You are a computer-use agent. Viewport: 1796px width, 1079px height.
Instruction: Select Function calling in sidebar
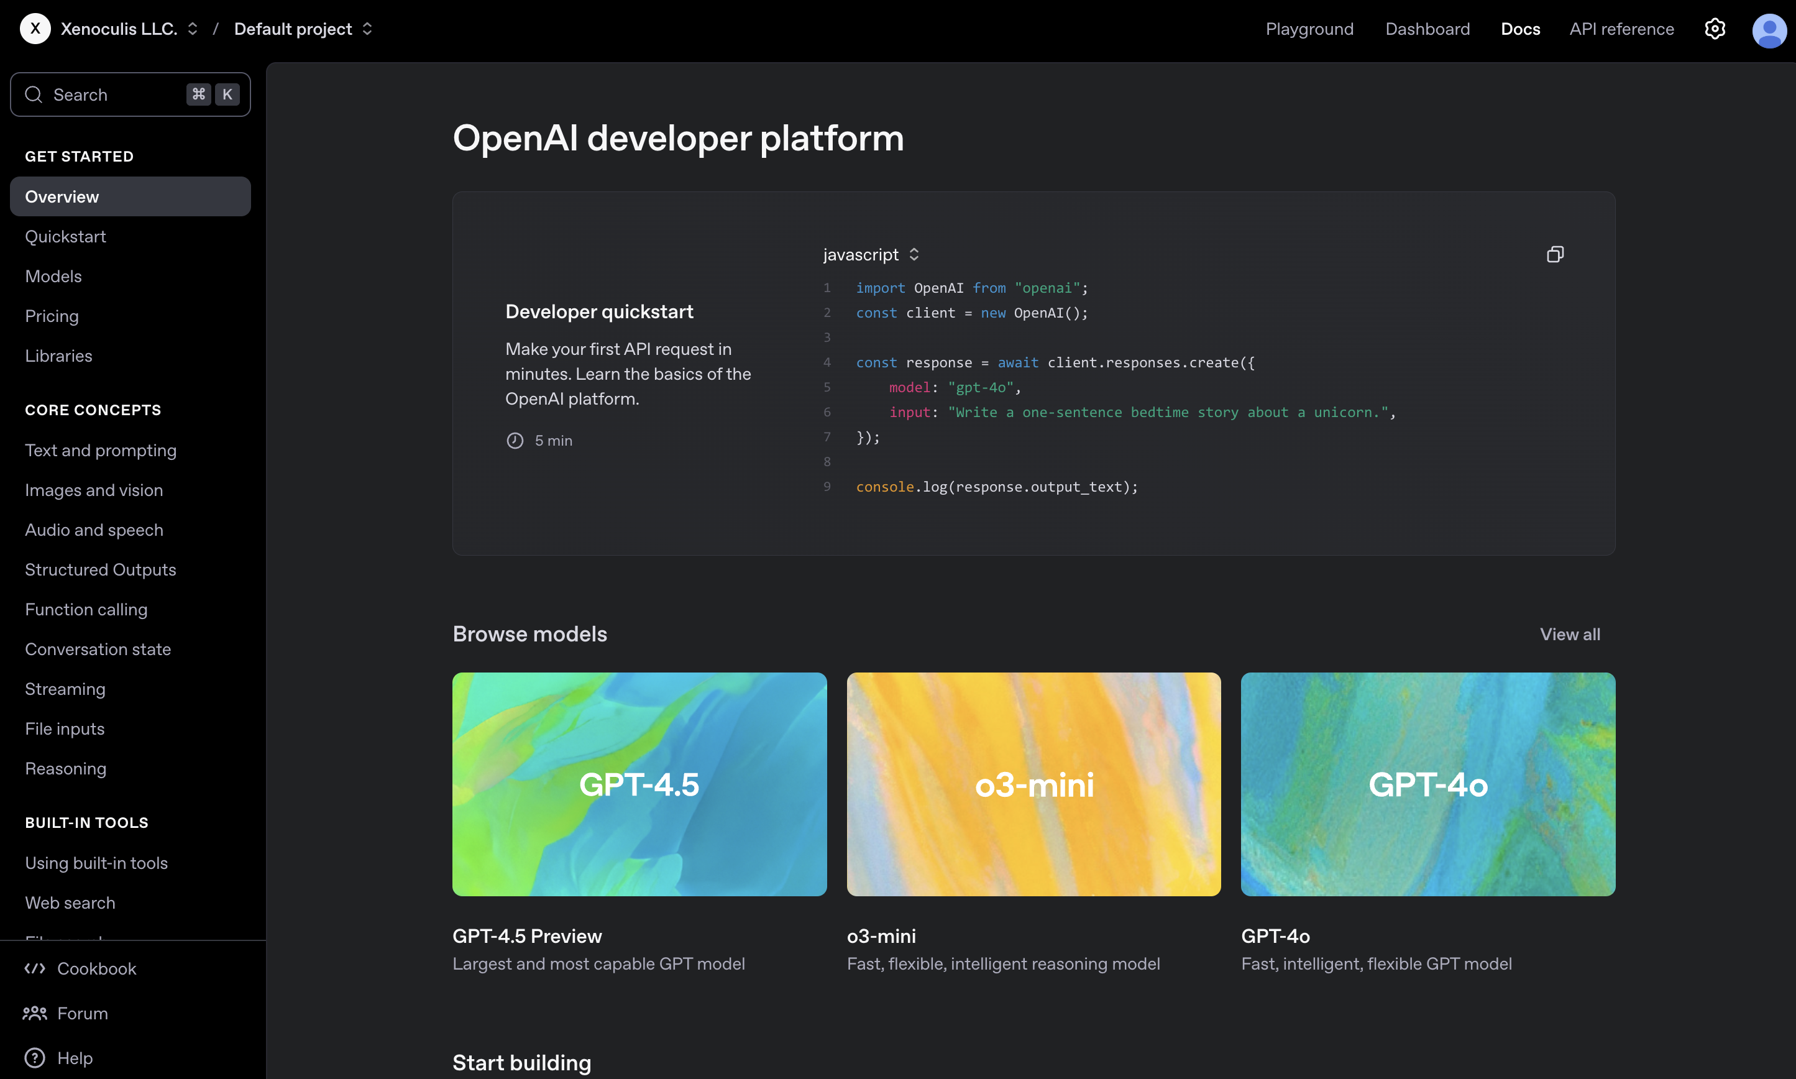click(x=86, y=609)
